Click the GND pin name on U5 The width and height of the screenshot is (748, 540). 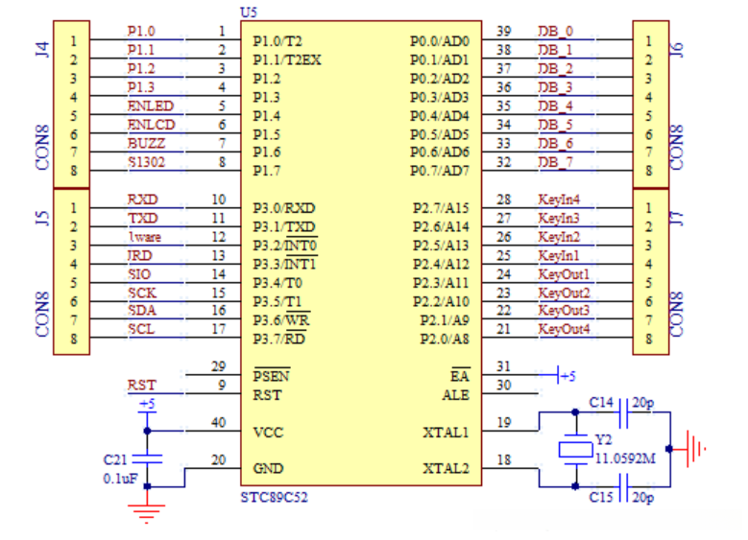[268, 469]
